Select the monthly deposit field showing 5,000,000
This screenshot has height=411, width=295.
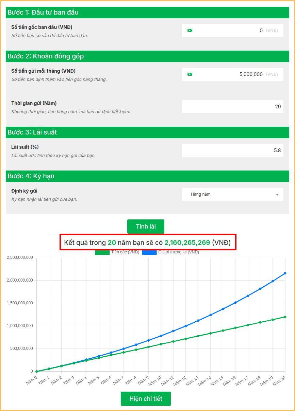[x=228, y=74]
